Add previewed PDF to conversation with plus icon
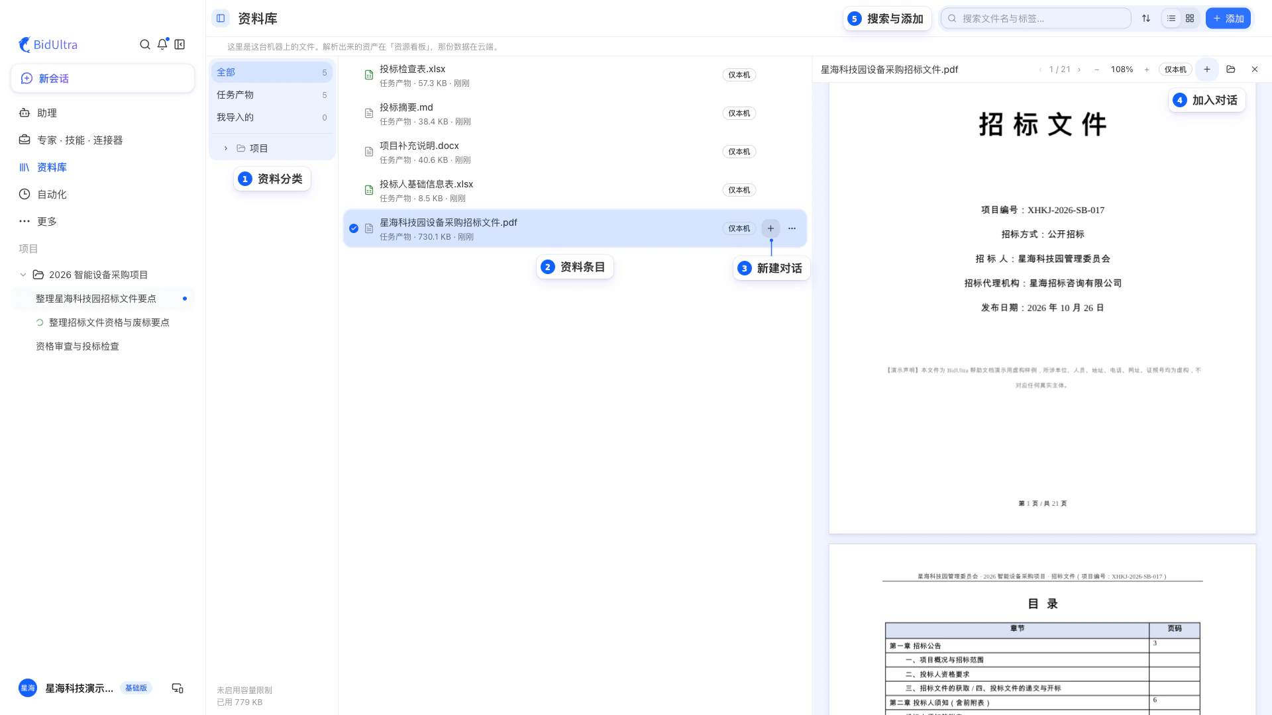 pyautogui.click(x=1207, y=70)
